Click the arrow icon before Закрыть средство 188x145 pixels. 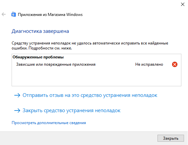tap(17, 110)
